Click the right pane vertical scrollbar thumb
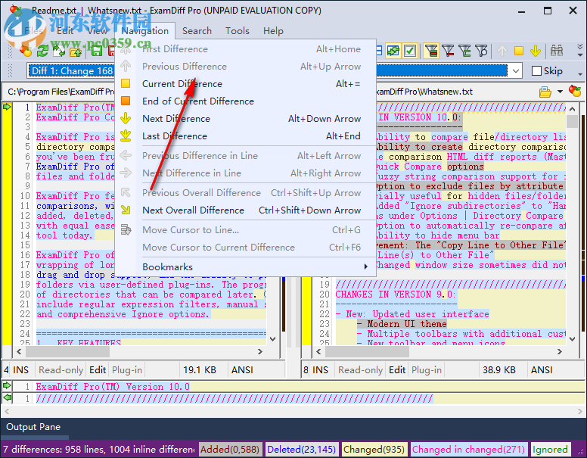Image resolution: width=587 pixels, height=458 pixels. pos(572,122)
